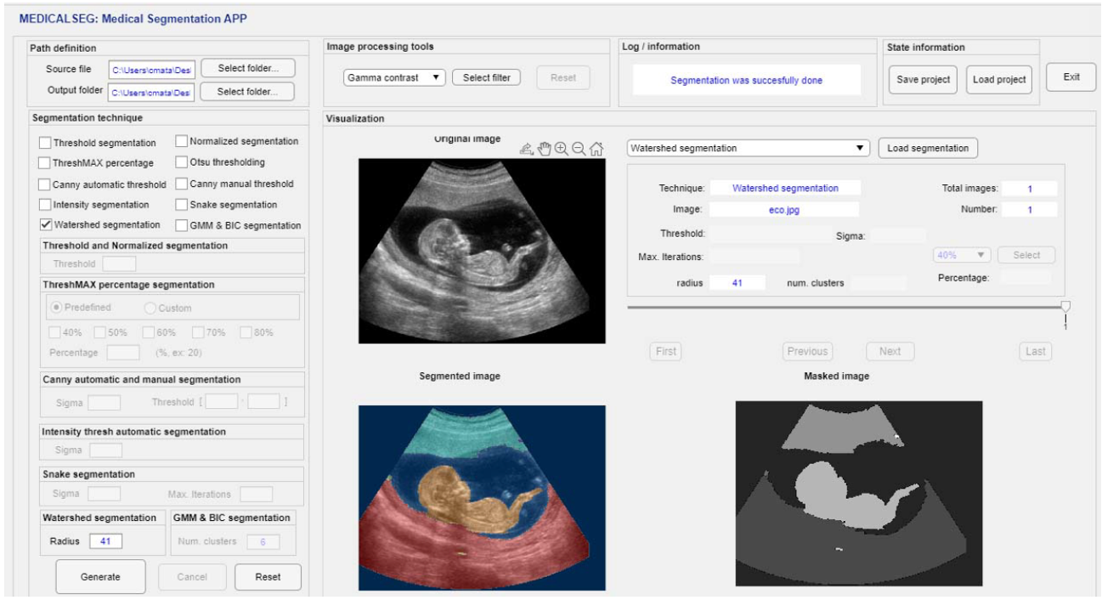The image size is (1102, 600).
Task: Click the Load project button
Action: point(999,80)
